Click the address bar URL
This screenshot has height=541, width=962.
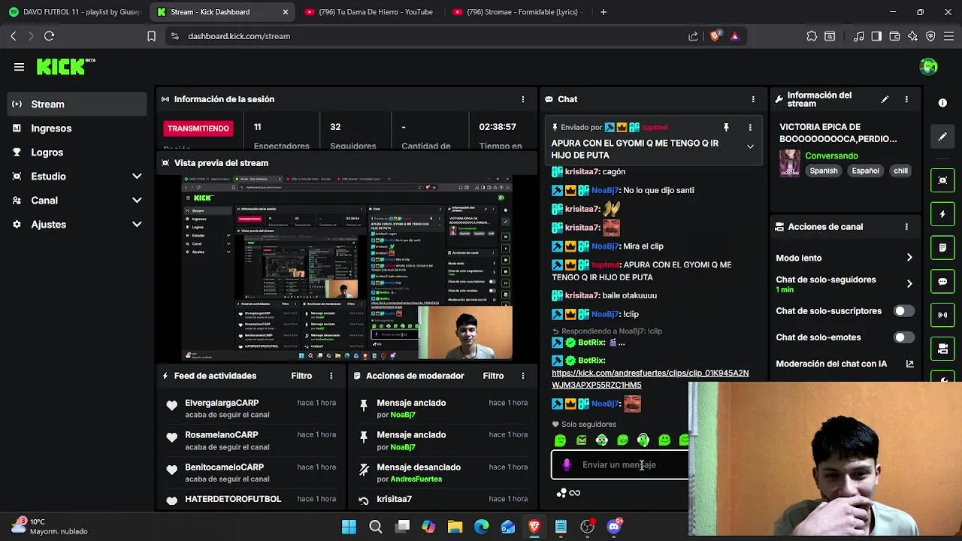[239, 36]
